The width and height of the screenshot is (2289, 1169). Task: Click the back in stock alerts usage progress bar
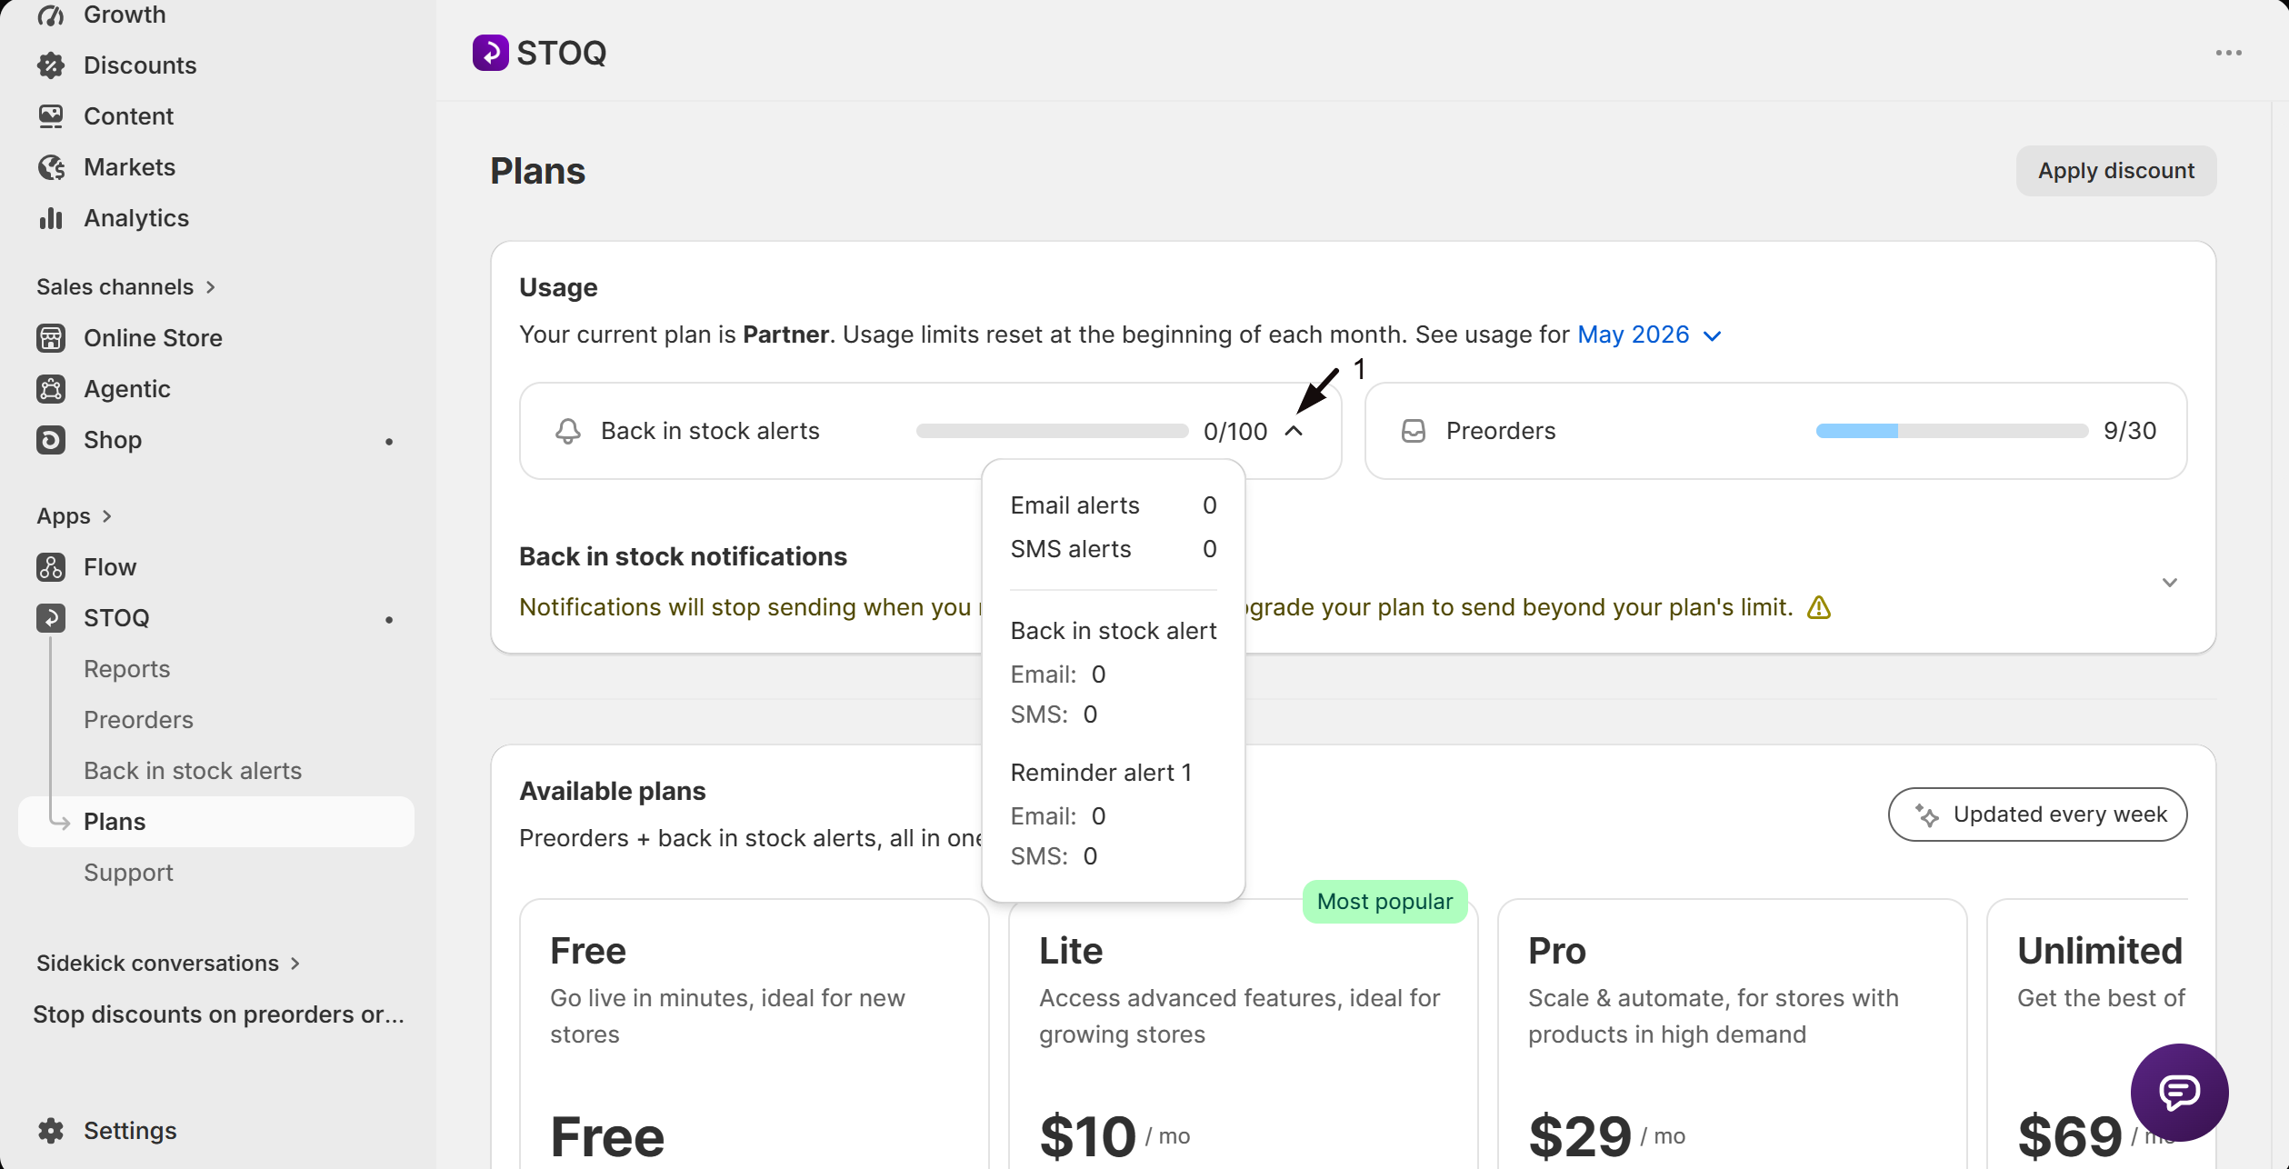pyautogui.click(x=1052, y=431)
